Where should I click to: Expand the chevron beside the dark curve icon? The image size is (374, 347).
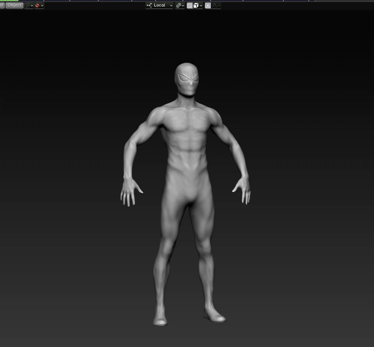click(x=32, y=6)
